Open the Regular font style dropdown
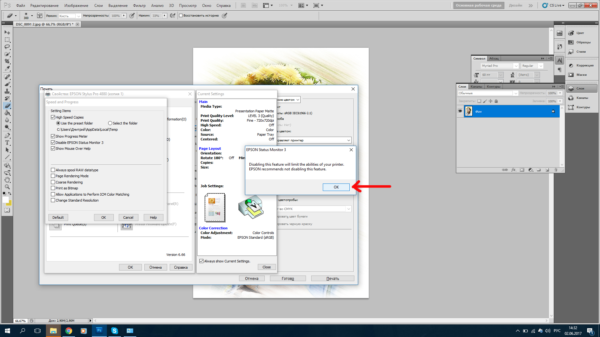 (541, 66)
